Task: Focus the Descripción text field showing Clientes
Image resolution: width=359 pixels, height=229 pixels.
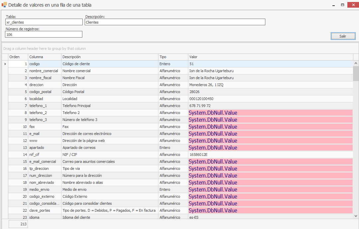Action: click(175, 22)
